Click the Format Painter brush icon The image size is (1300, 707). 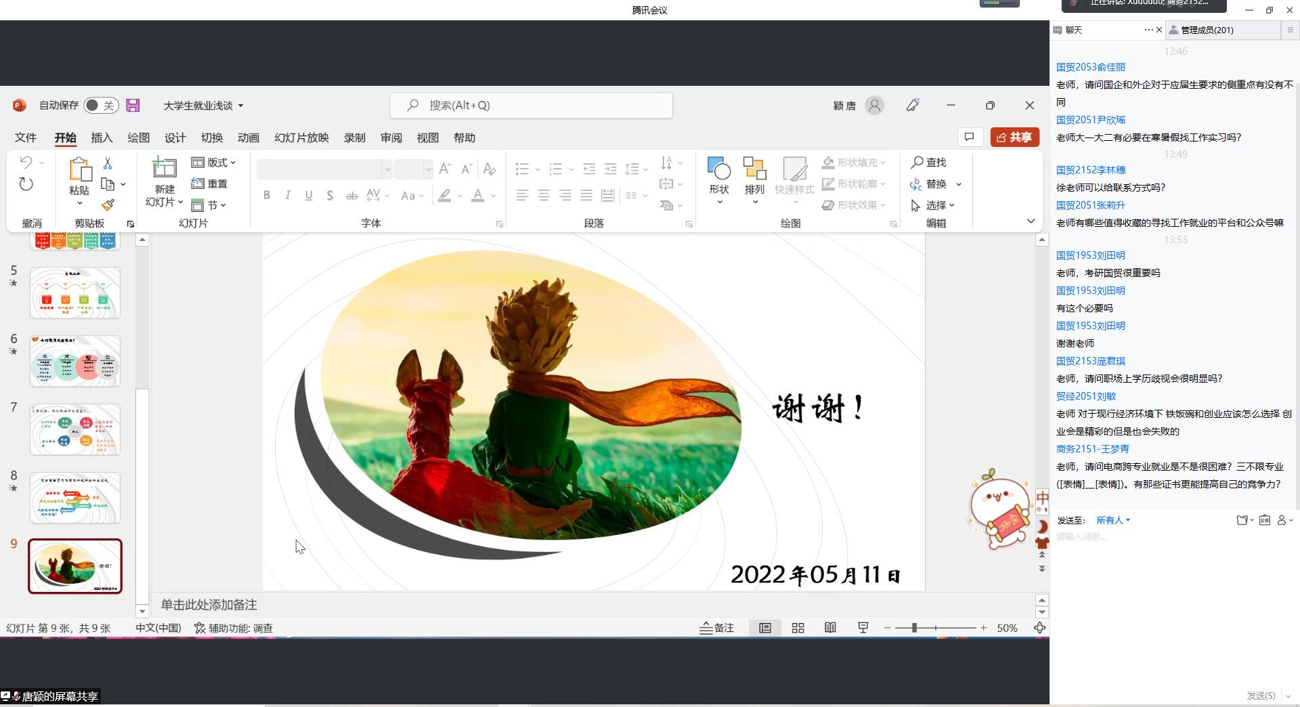point(108,205)
